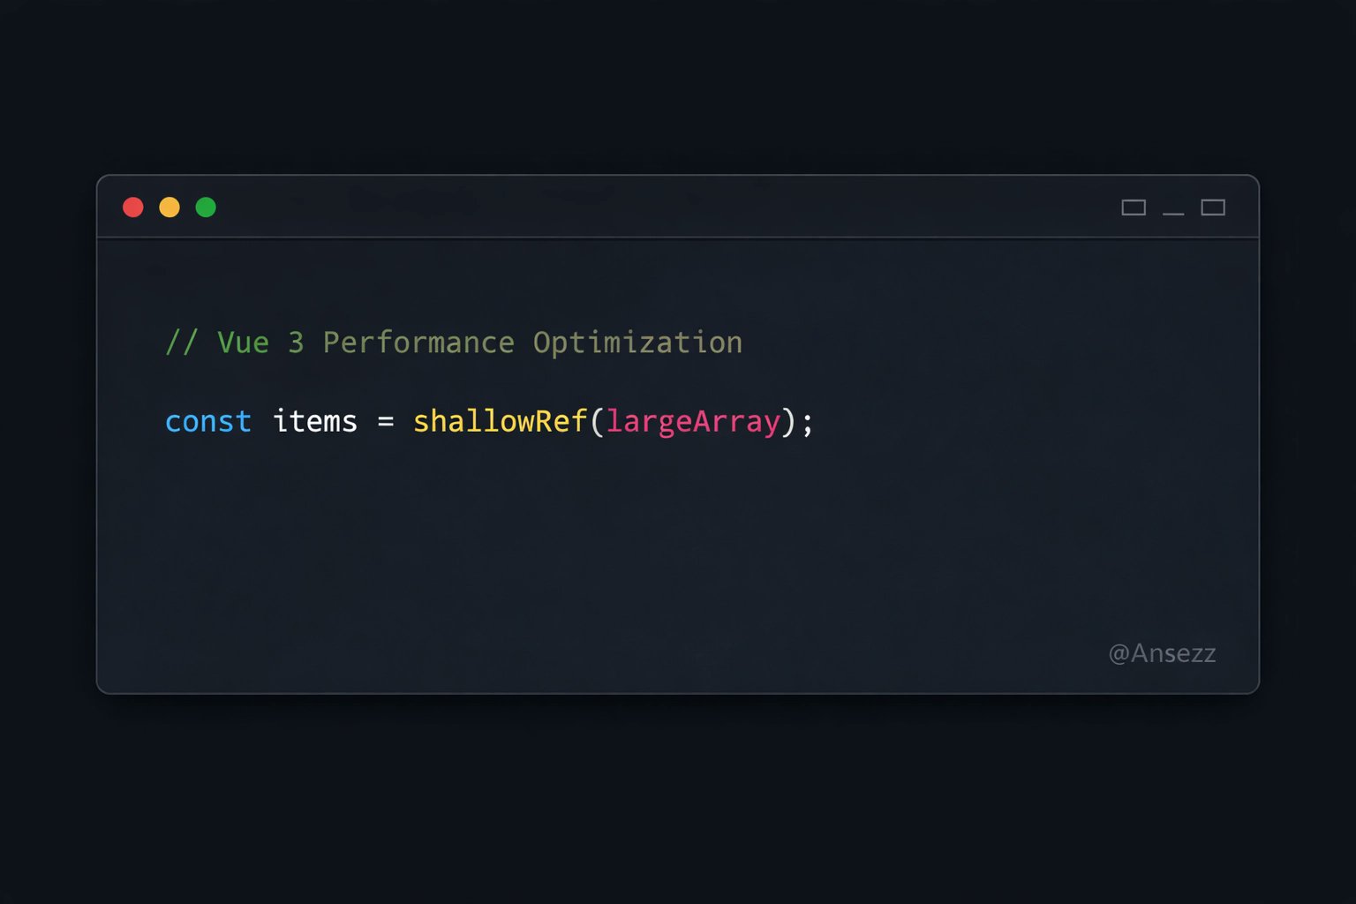Open the @Ansezz watermark handle

1162,653
